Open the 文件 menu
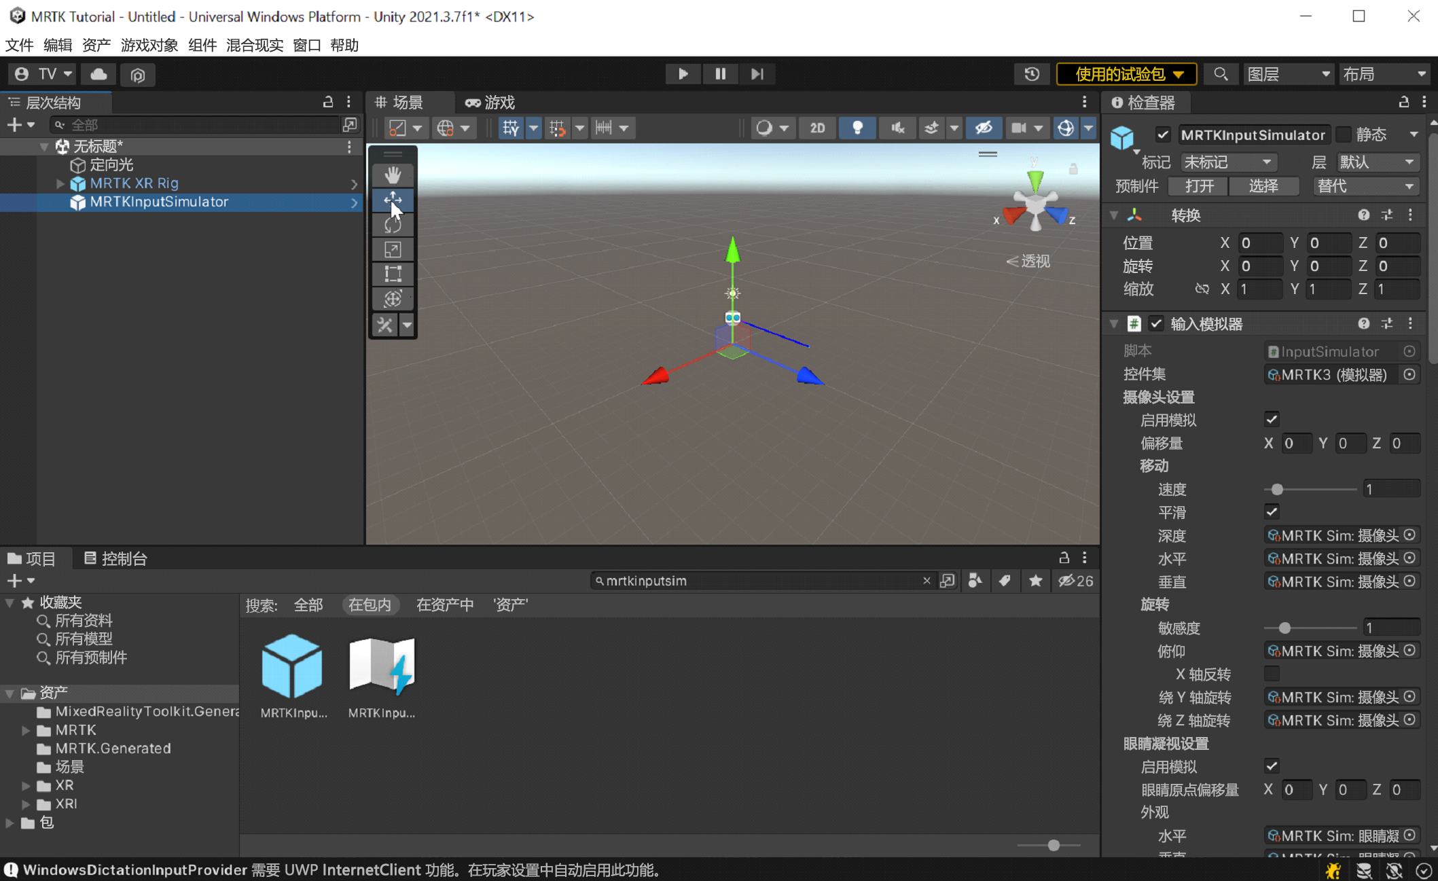Viewport: 1438px width, 881px height. [19, 45]
